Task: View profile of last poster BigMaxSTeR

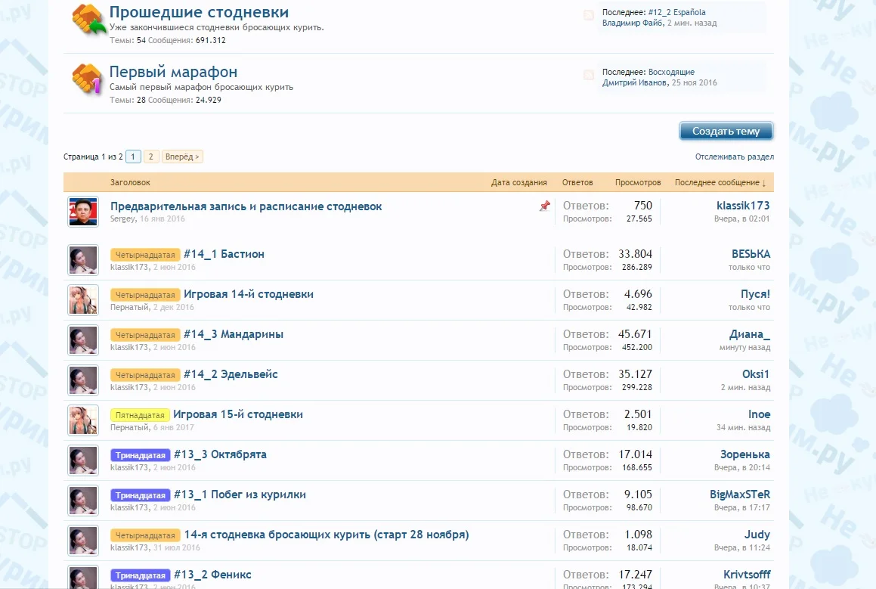Action: (x=739, y=494)
